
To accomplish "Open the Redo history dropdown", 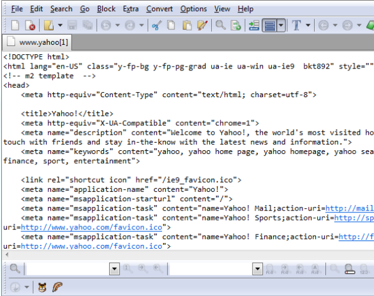I will [141, 26].
